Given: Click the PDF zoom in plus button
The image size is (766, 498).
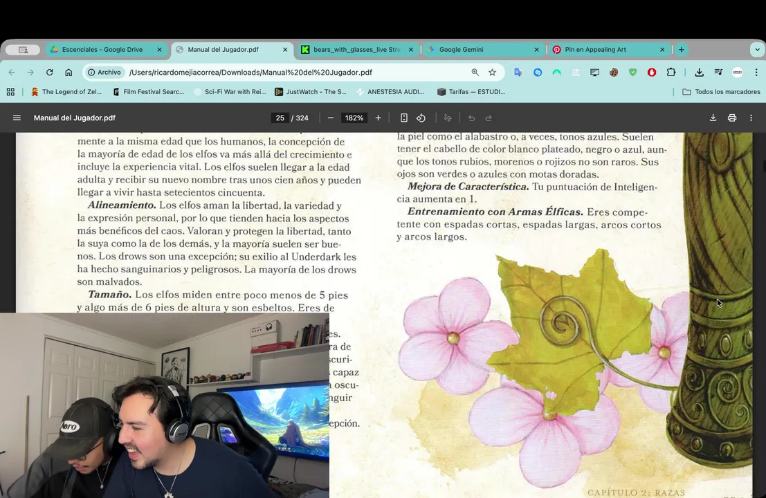Looking at the screenshot, I should pyautogui.click(x=378, y=118).
